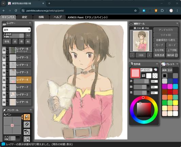The image size is (181, 147).
Task: Toggle the lock on layer レイヤー4
Action: [7, 78]
